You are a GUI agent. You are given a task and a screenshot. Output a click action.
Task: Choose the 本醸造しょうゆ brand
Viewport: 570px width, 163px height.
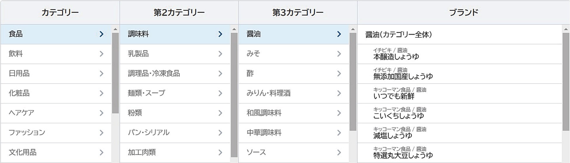pyautogui.click(x=396, y=57)
